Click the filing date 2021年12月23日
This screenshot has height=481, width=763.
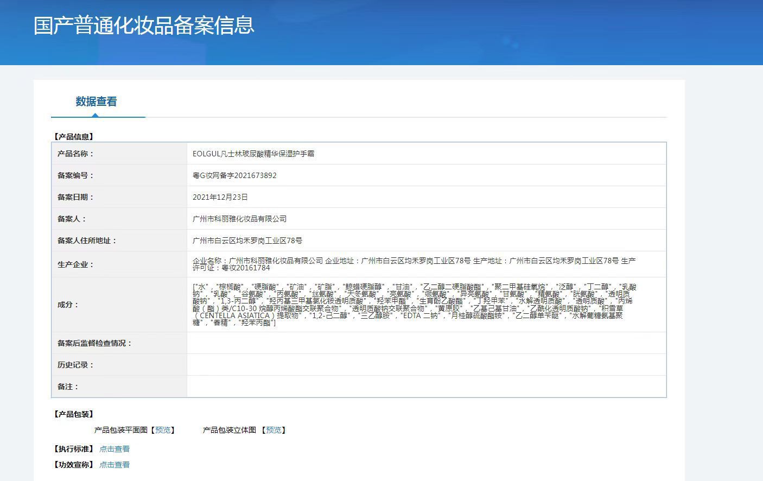pos(220,197)
